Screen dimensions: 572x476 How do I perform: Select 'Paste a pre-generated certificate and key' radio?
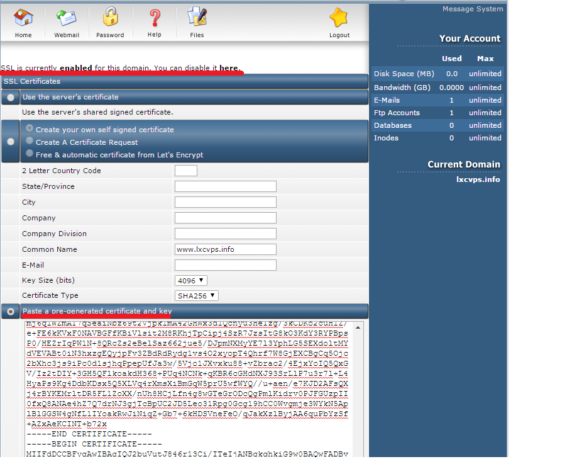(10, 312)
